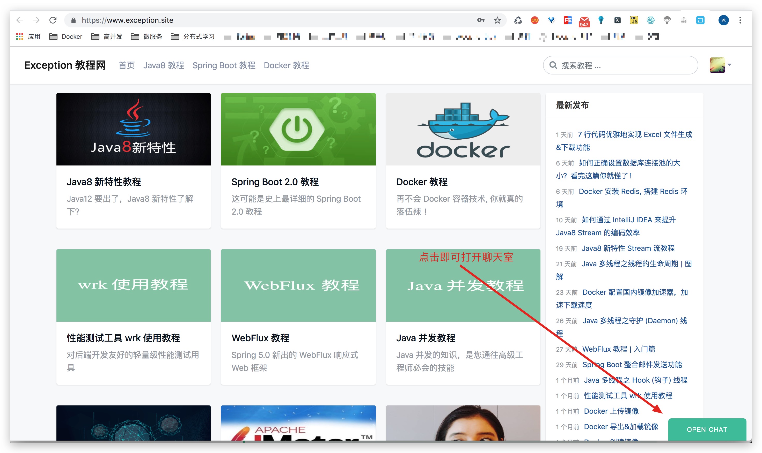This screenshot has width=762, height=453.
Task: Click the browser forward arrow
Action: coord(36,20)
